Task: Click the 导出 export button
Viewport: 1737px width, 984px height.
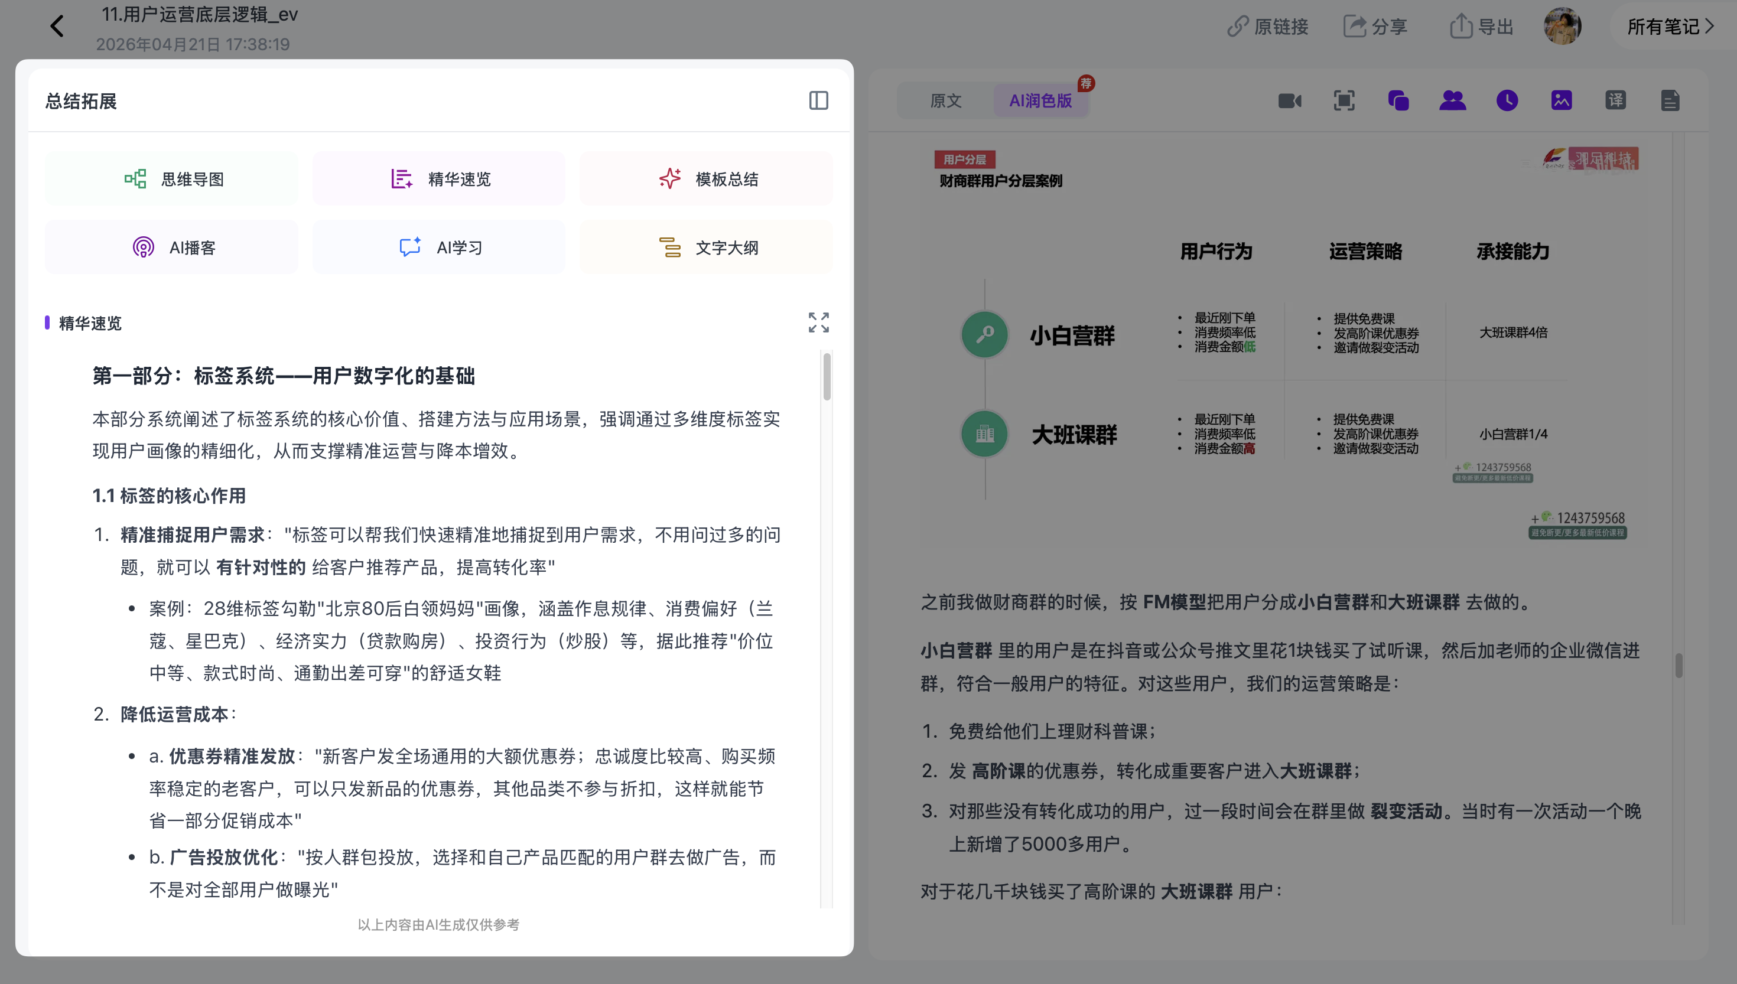Action: (1481, 27)
